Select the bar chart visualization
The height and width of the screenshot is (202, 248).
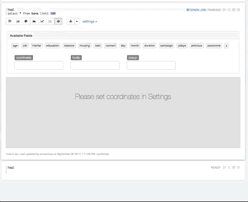click(x=18, y=21)
